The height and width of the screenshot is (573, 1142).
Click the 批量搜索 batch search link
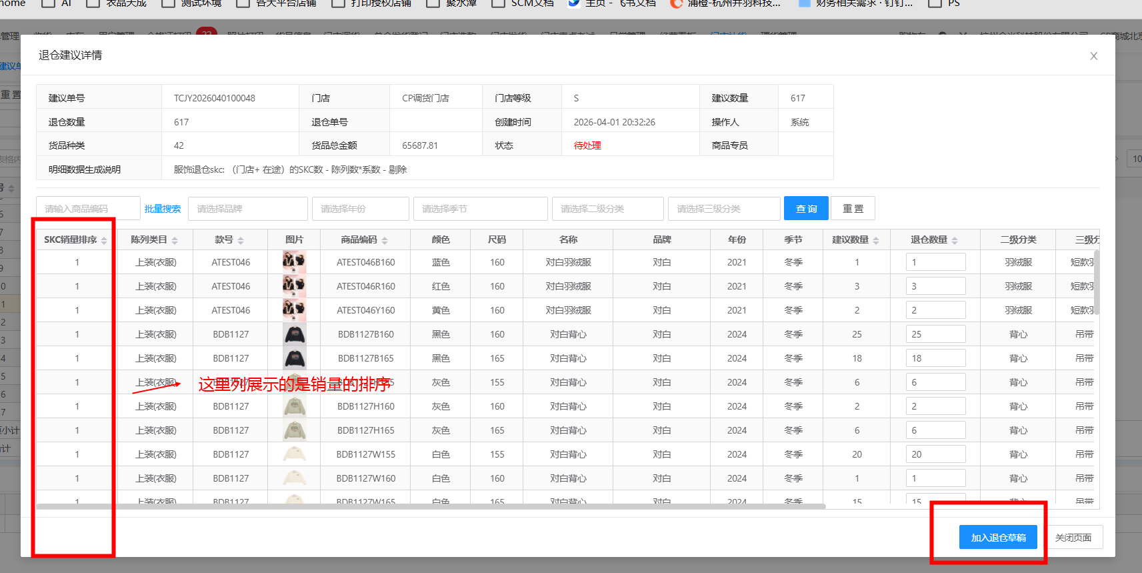pos(163,209)
